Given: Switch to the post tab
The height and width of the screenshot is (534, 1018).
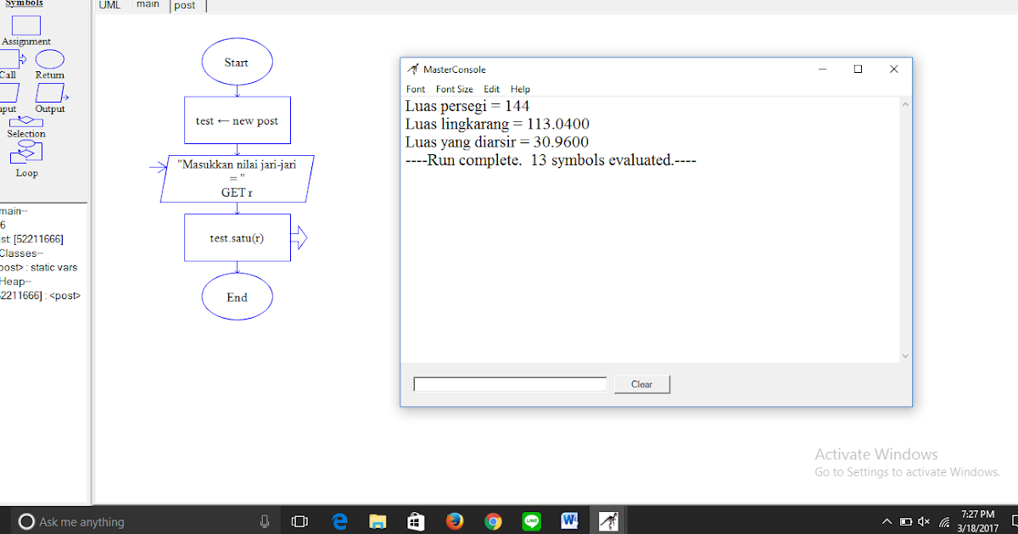Looking at the screenshot, I should 185,5.
